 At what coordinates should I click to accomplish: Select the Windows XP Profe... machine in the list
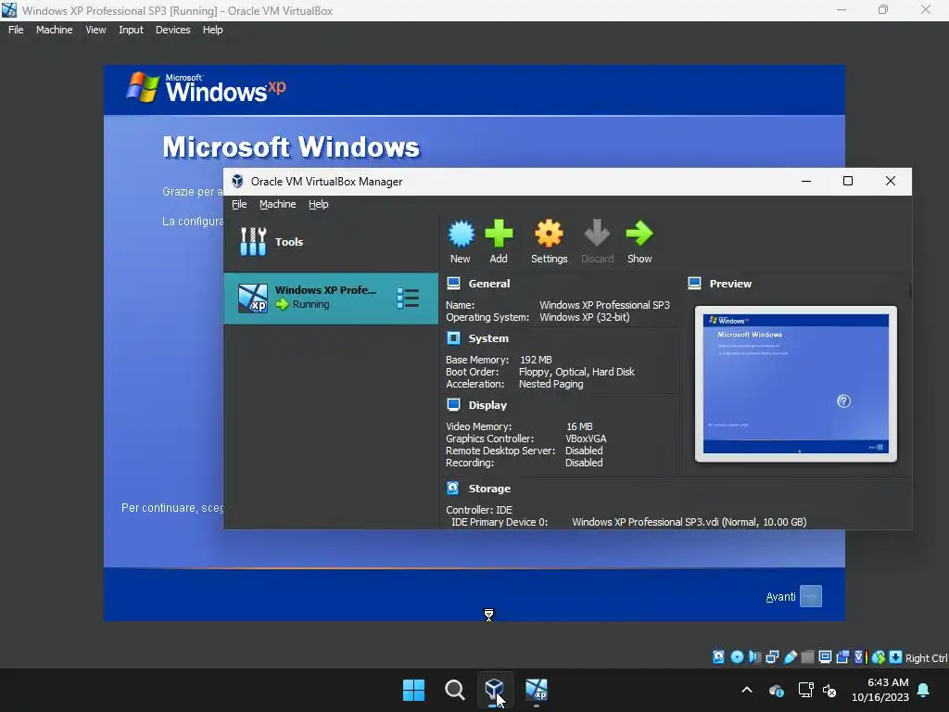coord(331,298)
